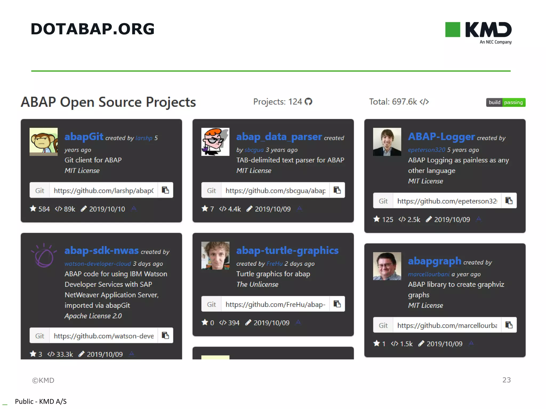Click the FreHu profile photo
546x409 pixels.
pos(215,255)
